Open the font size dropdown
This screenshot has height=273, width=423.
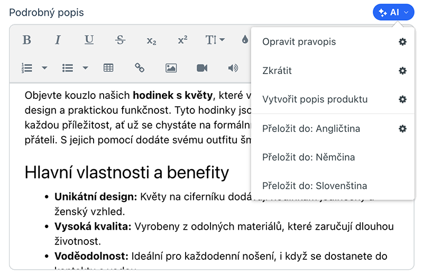click(x=215, y=40)
